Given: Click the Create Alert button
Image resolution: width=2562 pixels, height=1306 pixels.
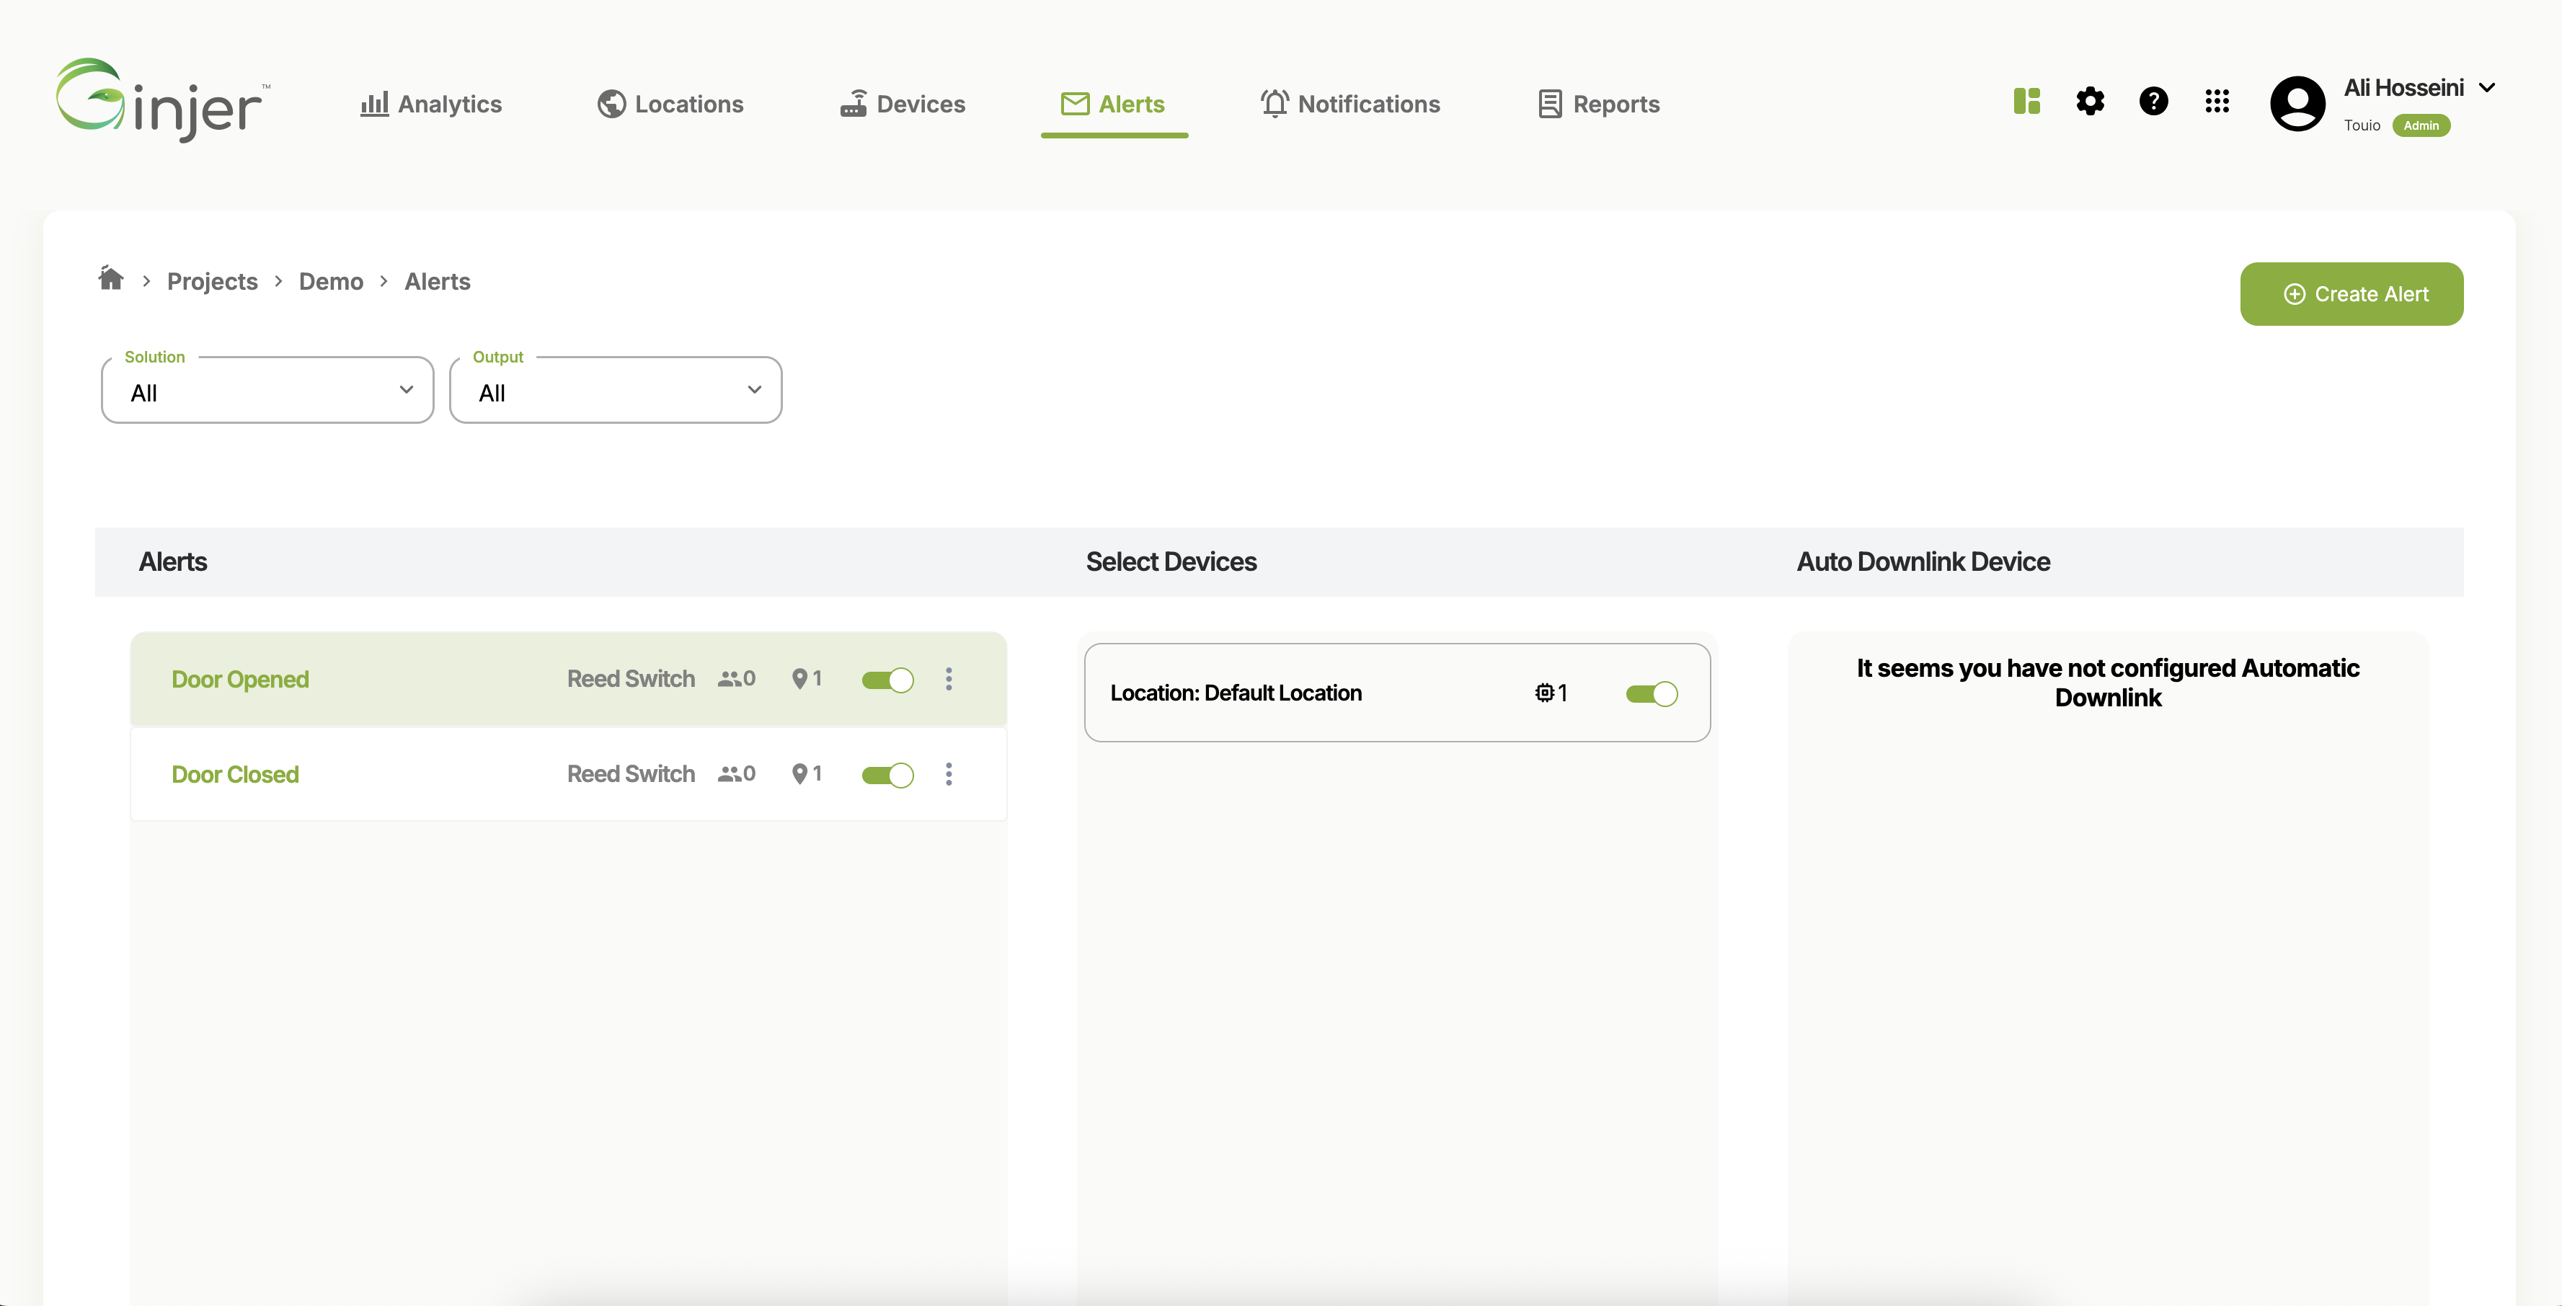Looking at the screenshot, I should [x=2352, y=294].
